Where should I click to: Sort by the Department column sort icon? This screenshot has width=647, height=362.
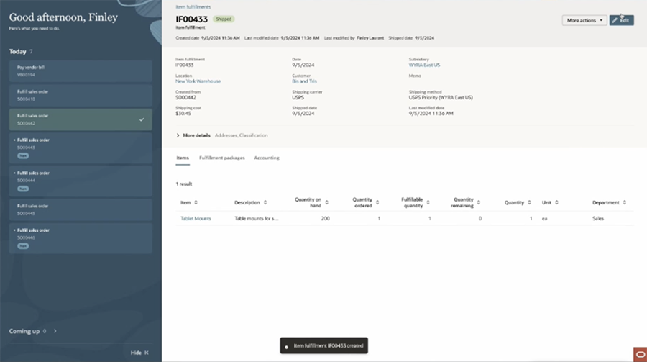(625, 203)
